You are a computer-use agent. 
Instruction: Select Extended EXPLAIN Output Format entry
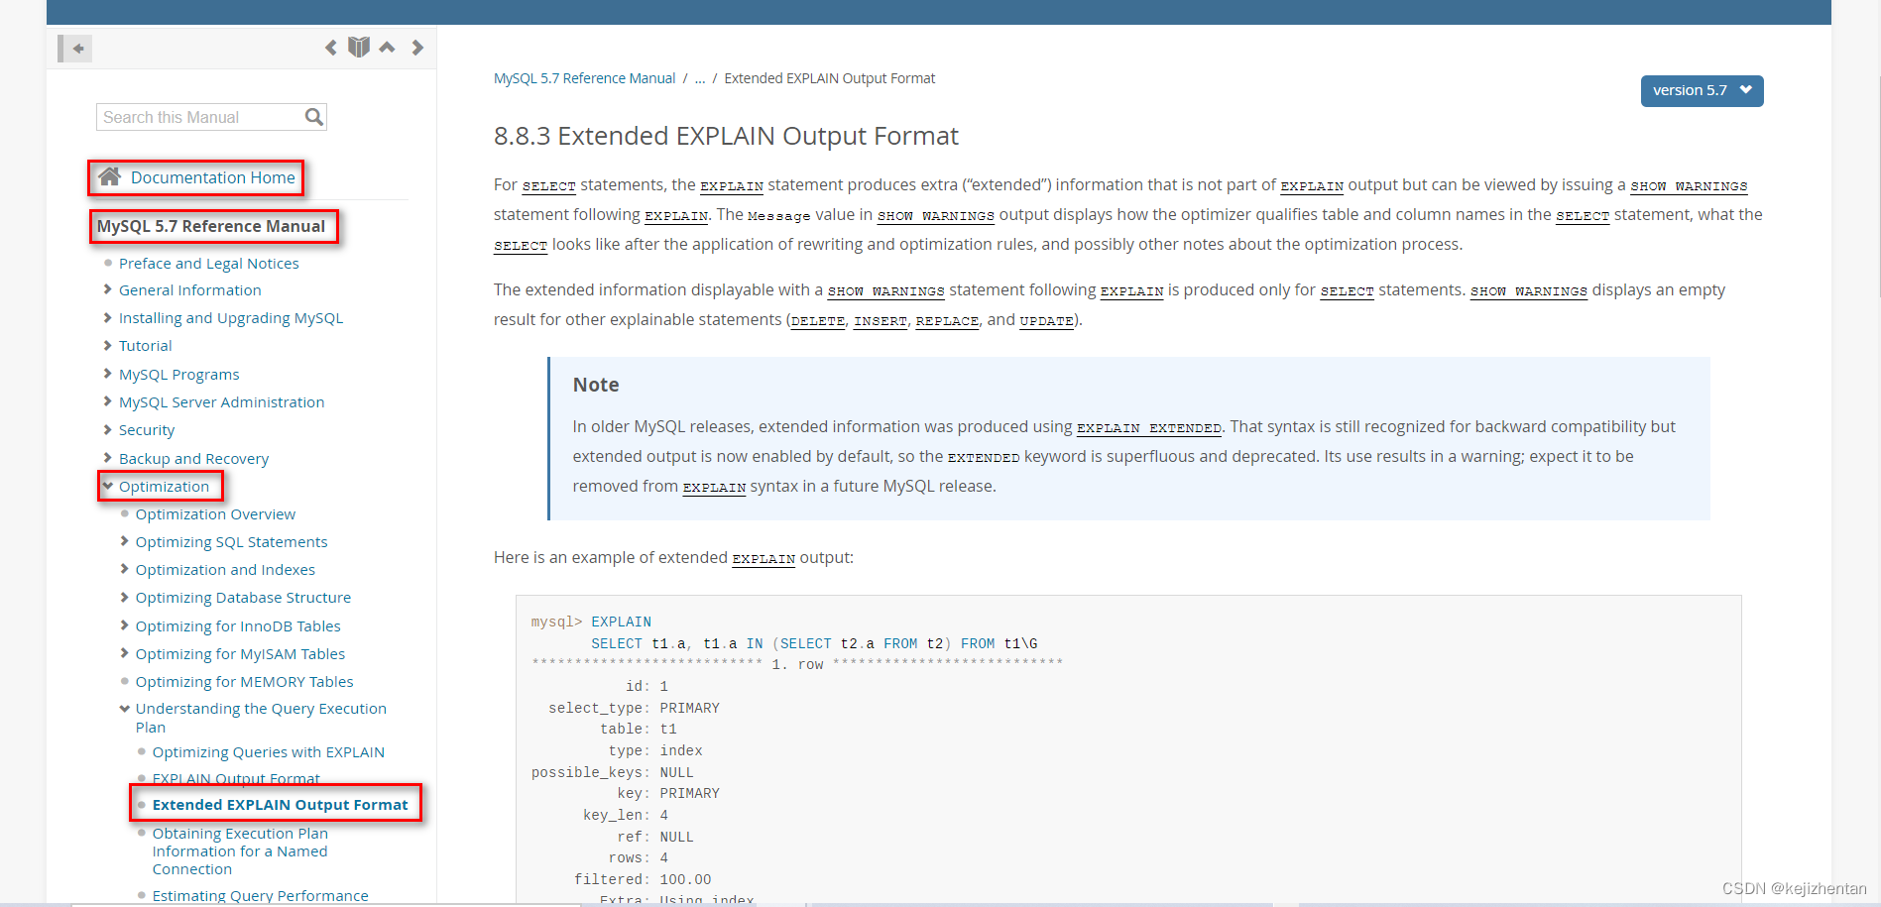point(280,804)
